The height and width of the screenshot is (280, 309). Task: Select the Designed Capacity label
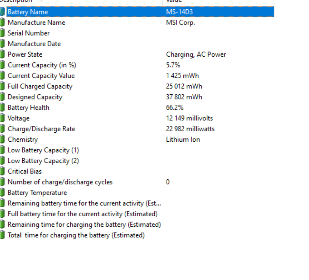pos(35,97)
